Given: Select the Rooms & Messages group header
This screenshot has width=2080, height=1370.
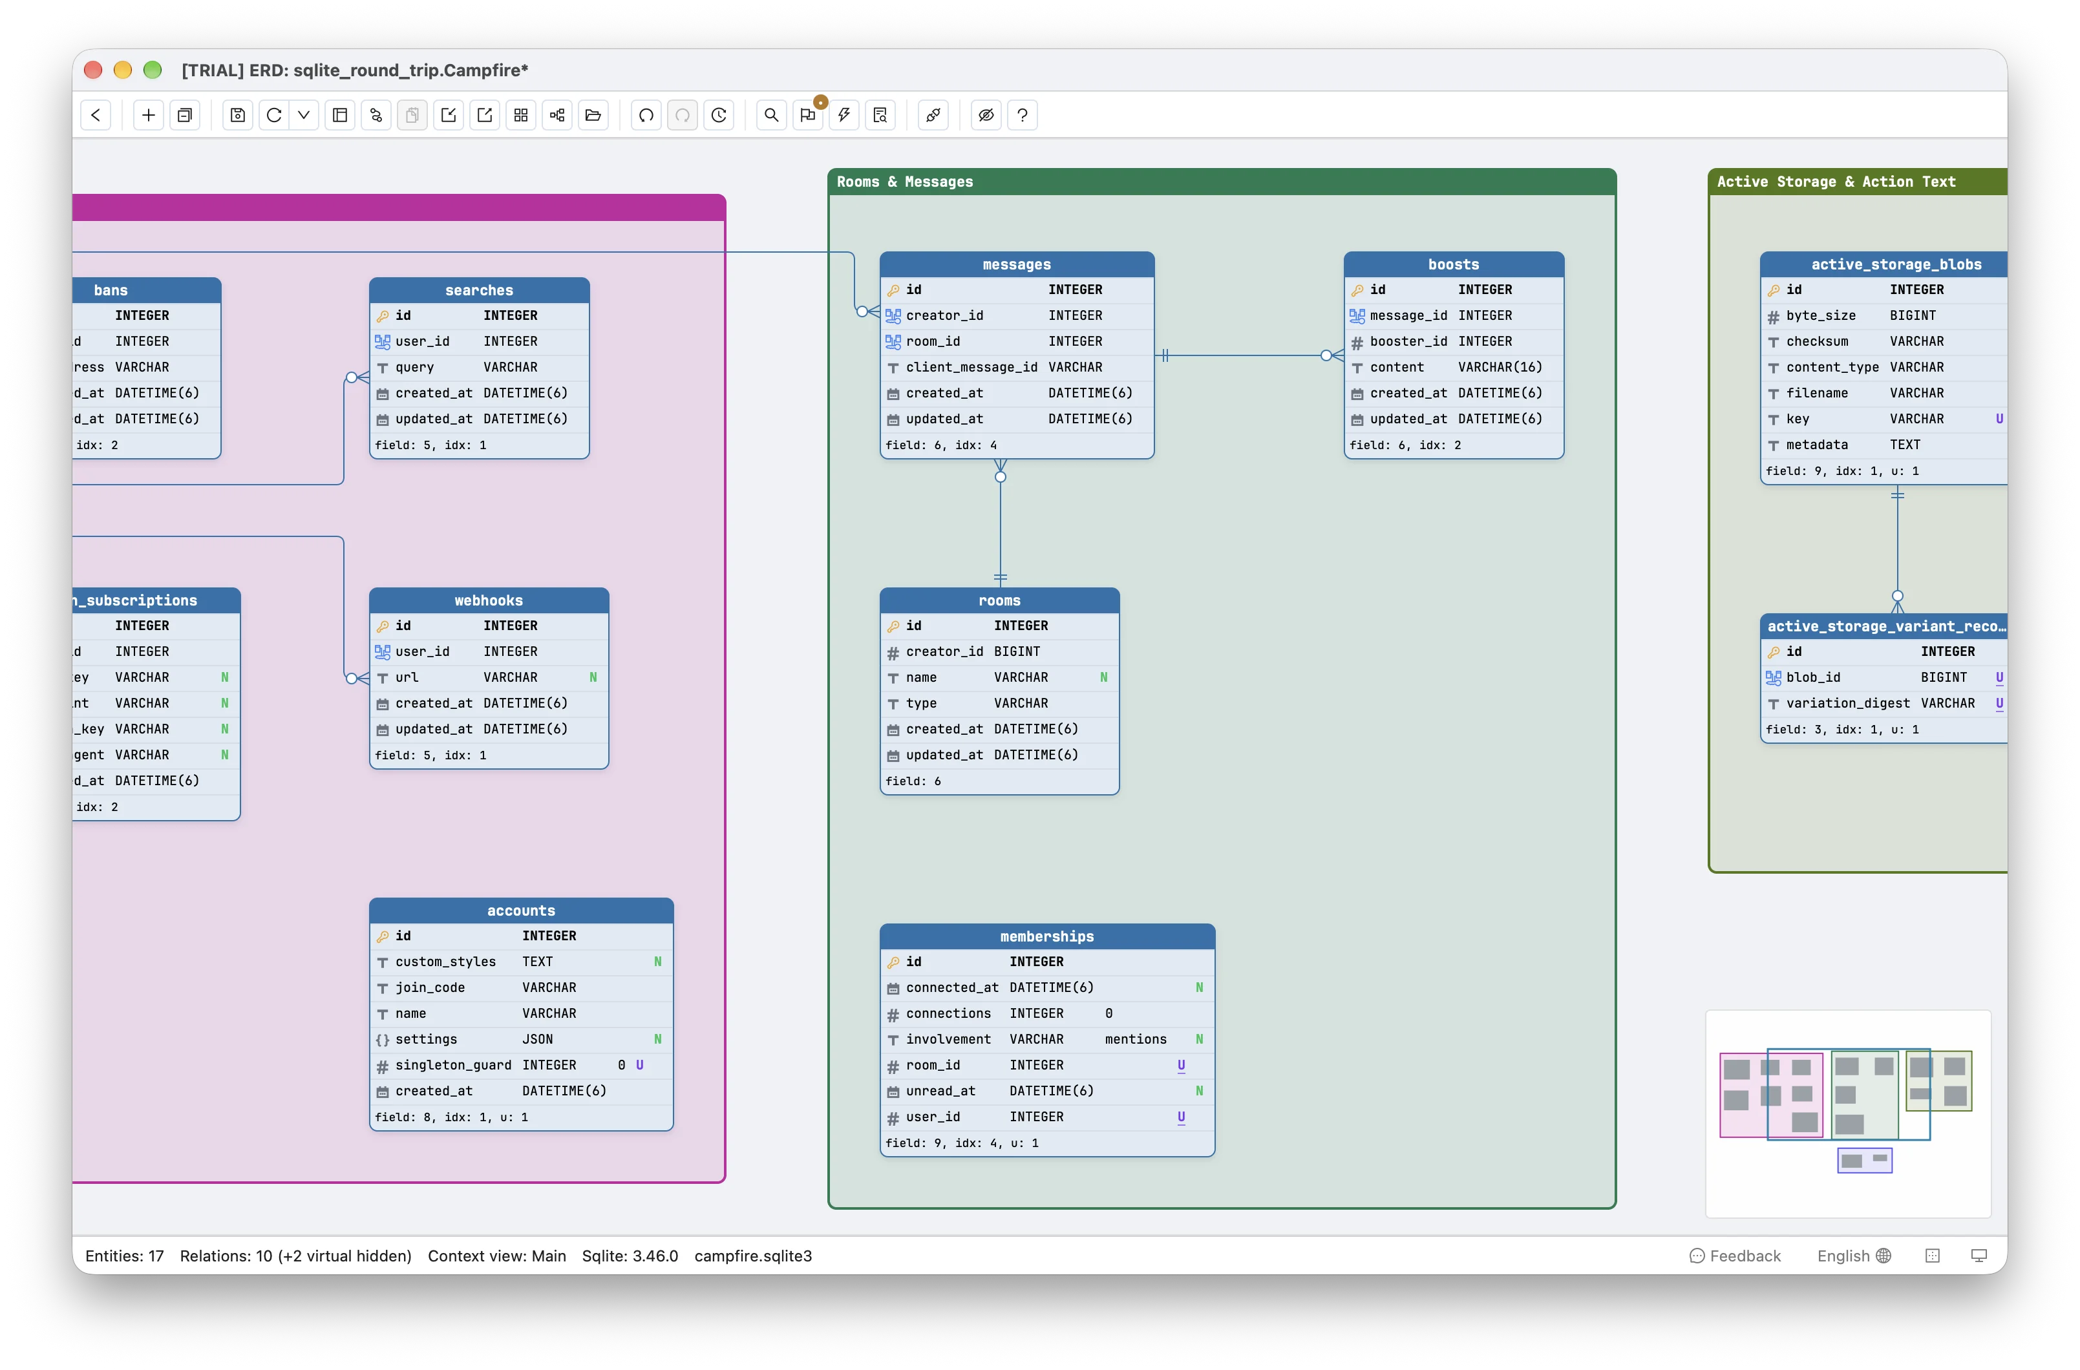Looking at the screenshot, I should click(x=1222, y=182).
